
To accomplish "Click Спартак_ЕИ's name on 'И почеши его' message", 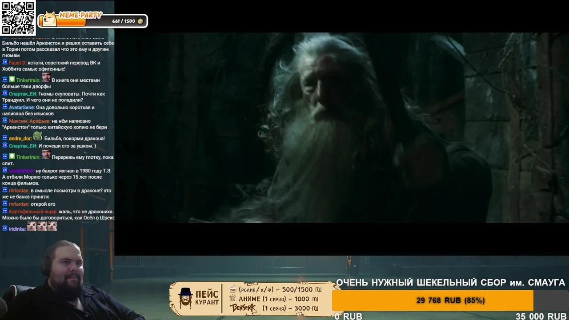I will point(23,146).
